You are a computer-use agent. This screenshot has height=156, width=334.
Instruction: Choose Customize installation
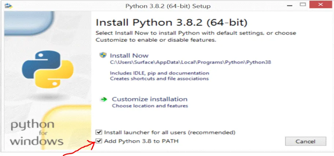point(149,99)
